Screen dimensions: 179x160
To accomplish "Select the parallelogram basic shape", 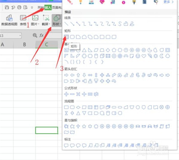I will 96,50.
